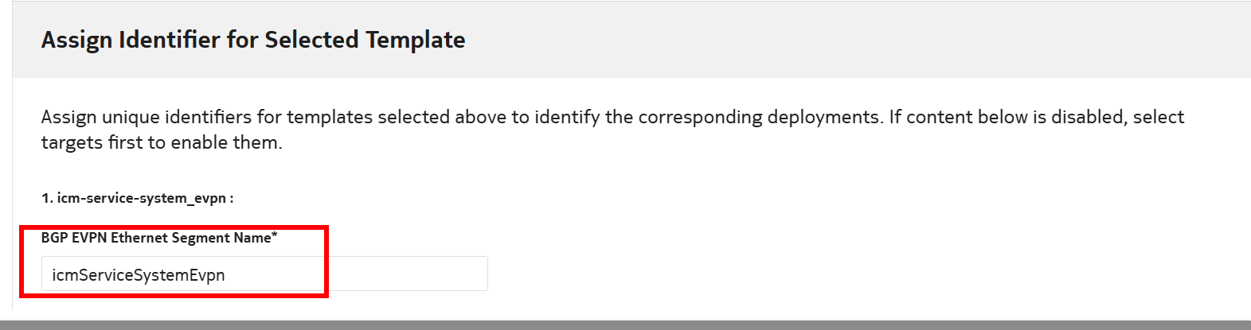
Task: Click the dark gray bar at the bottom
Action: 625,324
